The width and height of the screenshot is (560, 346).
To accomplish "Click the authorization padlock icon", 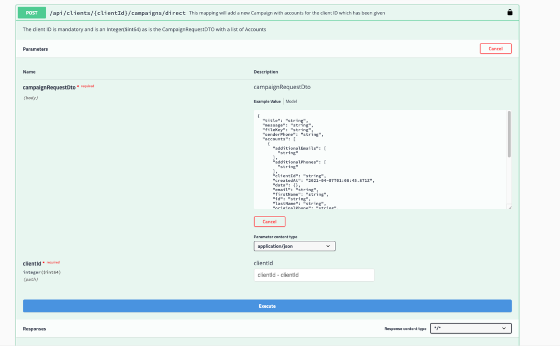I will coord(510,12).
